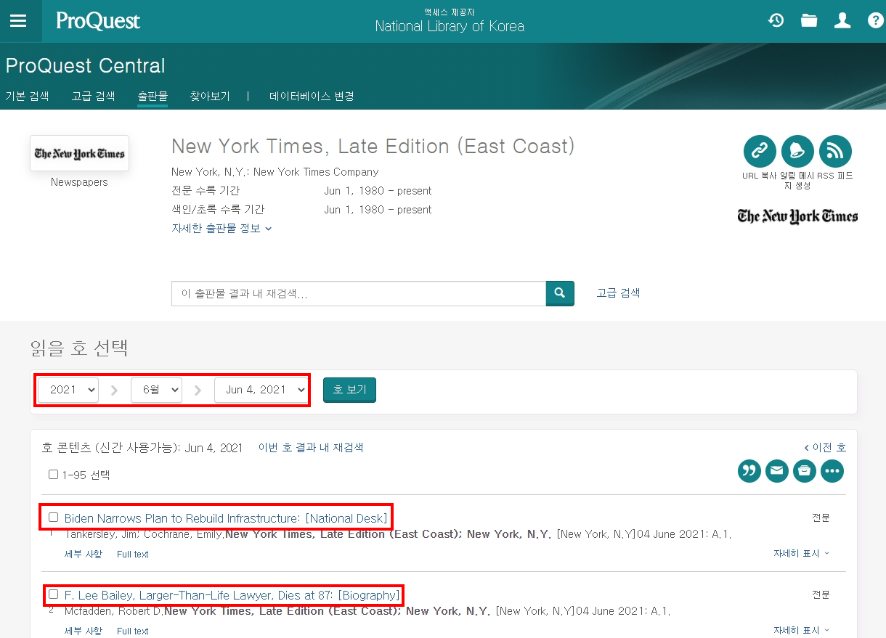Viewport: 886px width, 638px height.
Task: Open the Jun 4, 2021 issue dropdown
Action: 261,390
